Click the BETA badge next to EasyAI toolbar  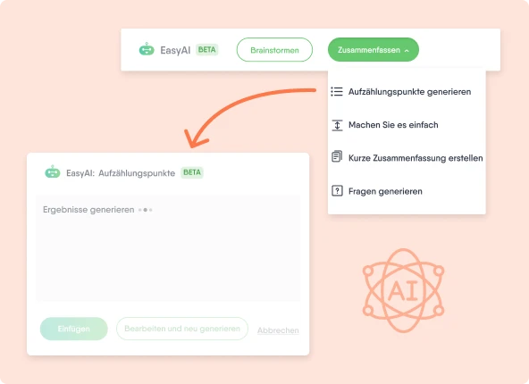click(206, 49)
